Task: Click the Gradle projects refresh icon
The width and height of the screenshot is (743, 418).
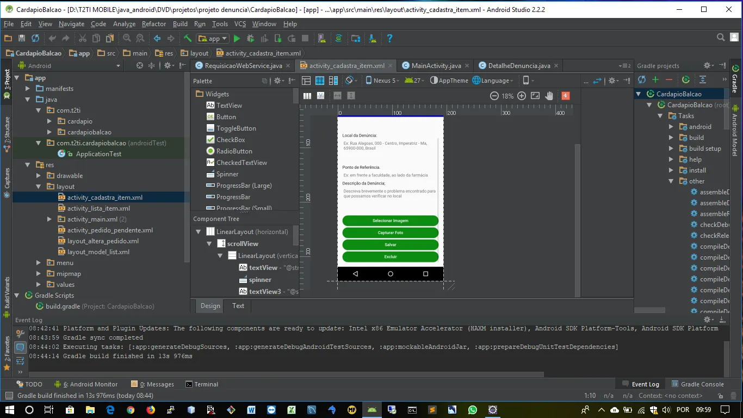Action: pos(642,80)
